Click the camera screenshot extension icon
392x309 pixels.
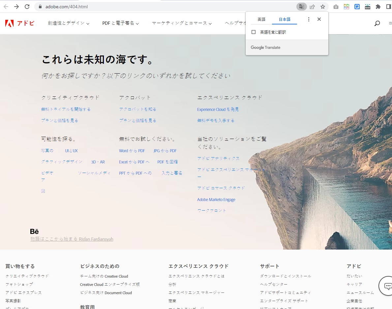point(336,7)
